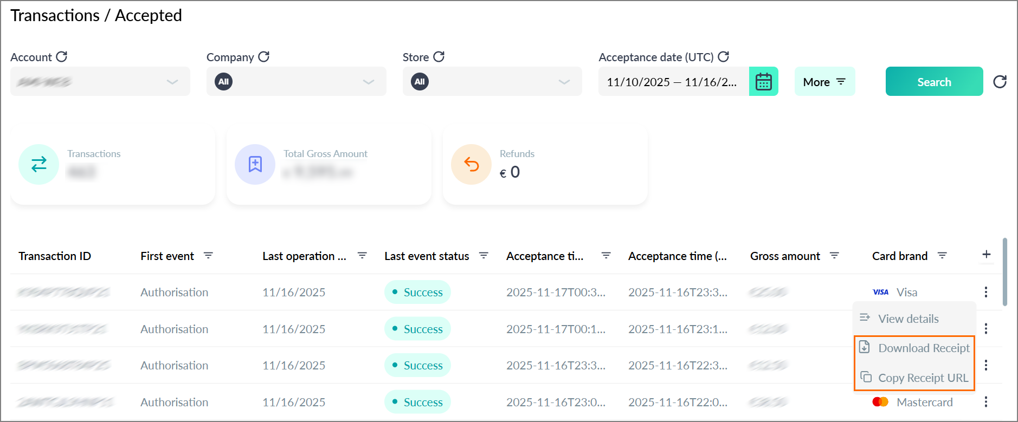The height and width of the screenshot is (422, 1018).
Task: Open the First event column filter
Action: [x=208, y=255]
